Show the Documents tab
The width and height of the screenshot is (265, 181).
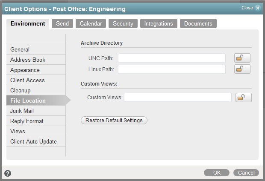[x=198, y=24]
